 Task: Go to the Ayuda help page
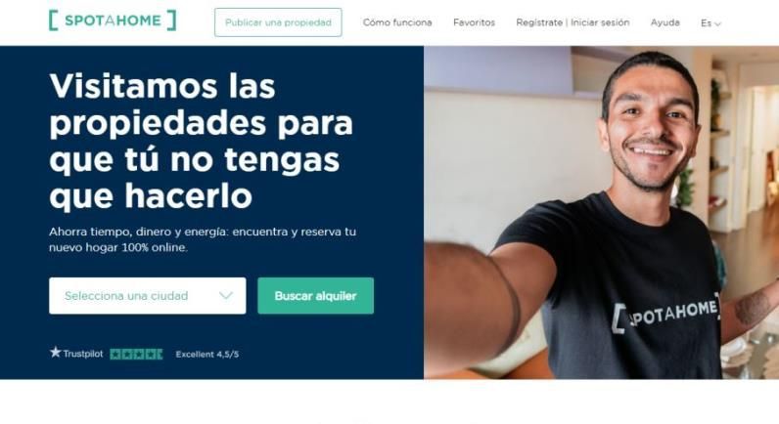665,22
